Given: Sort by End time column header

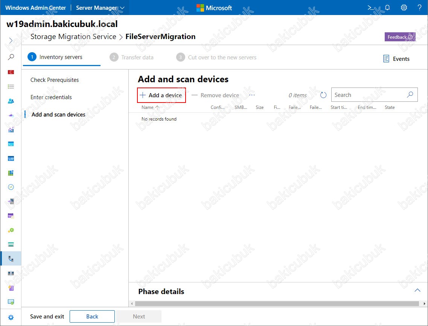Looking at the screenshot, I should pos(367,107).
